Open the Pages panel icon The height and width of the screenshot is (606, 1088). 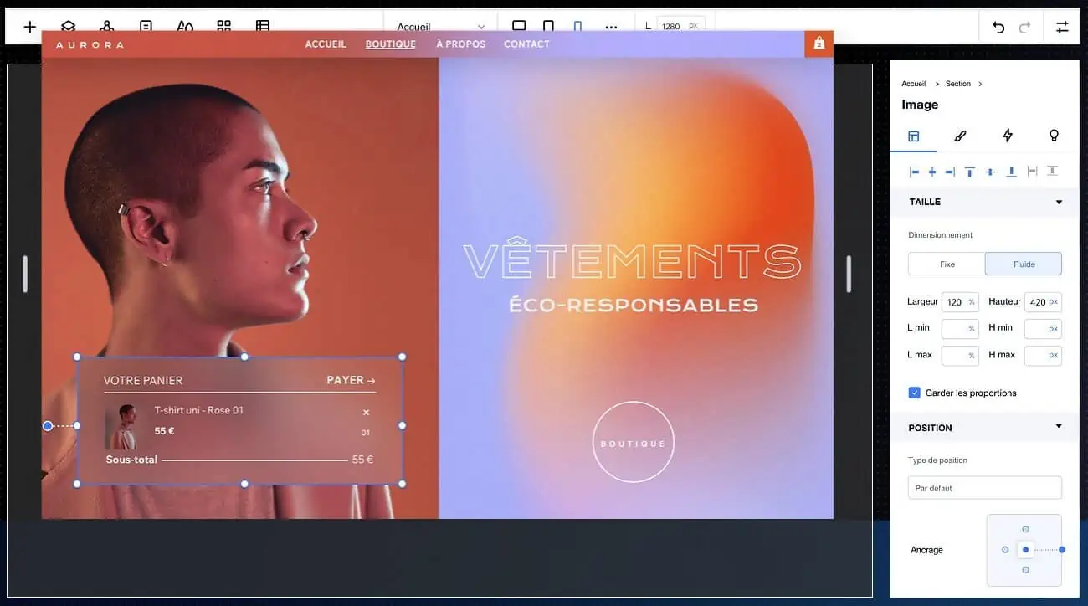[x=146, y=27]
